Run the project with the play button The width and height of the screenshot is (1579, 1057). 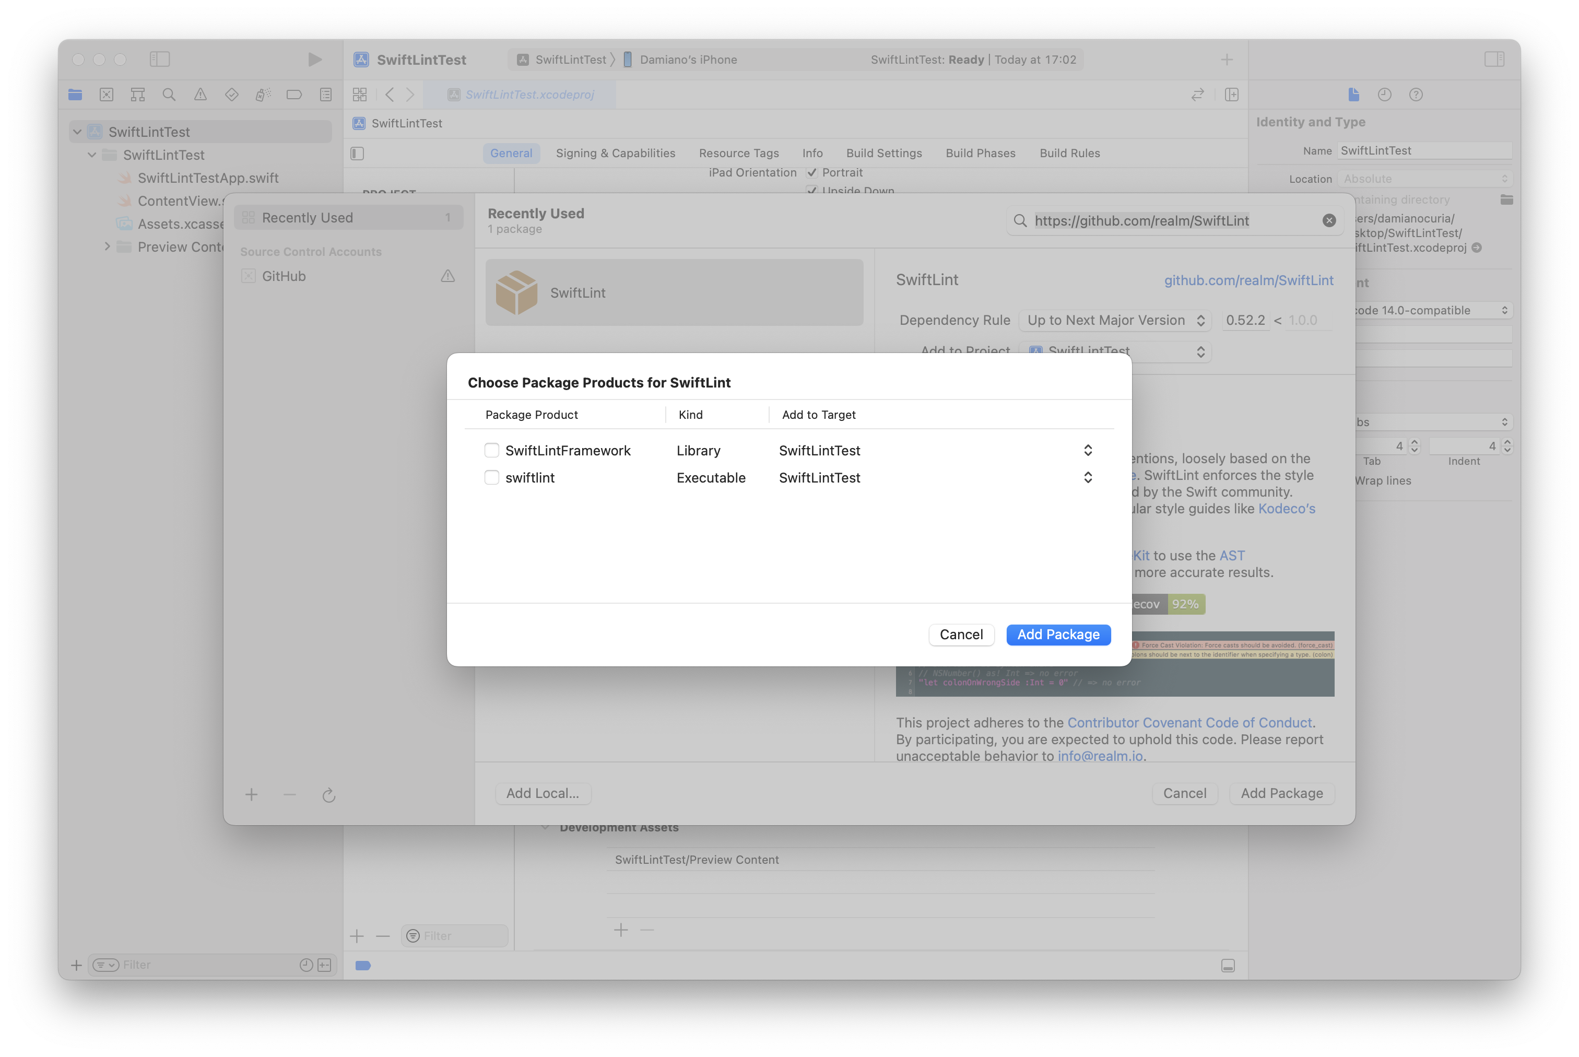pos(314,60)
